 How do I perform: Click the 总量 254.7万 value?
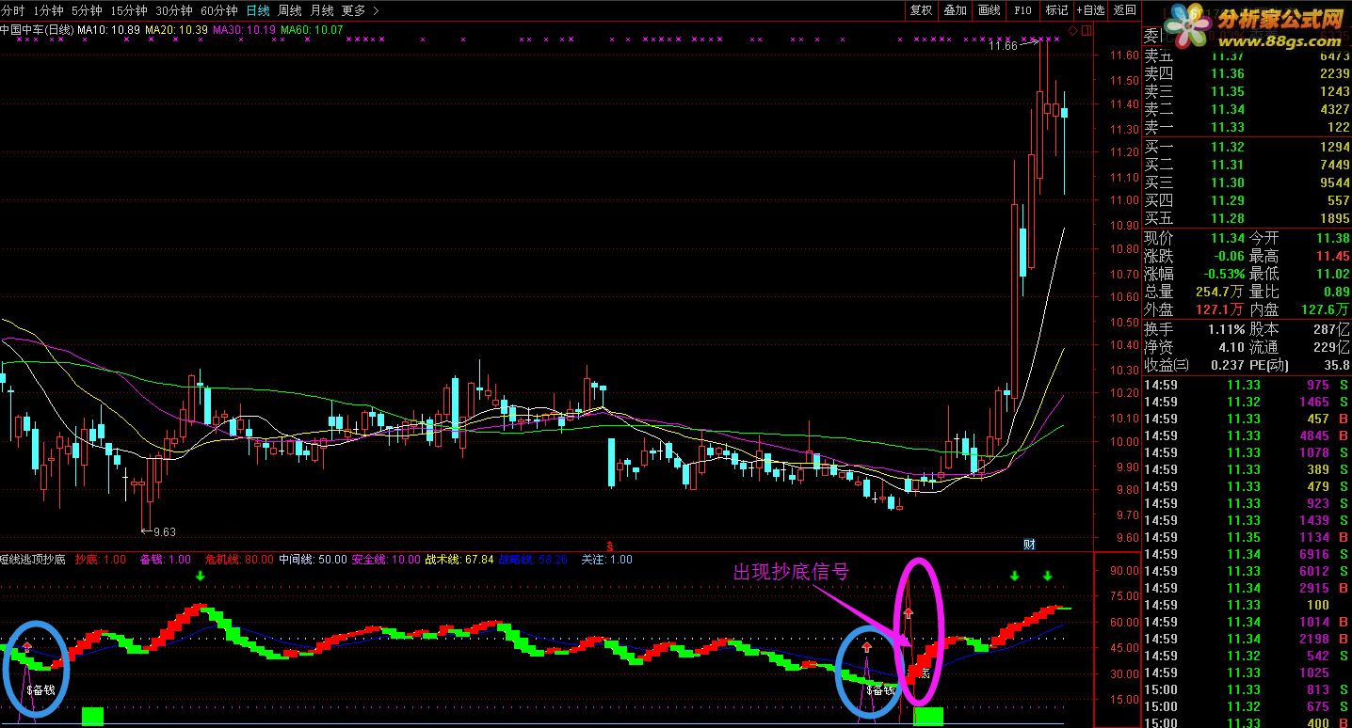1219,292
